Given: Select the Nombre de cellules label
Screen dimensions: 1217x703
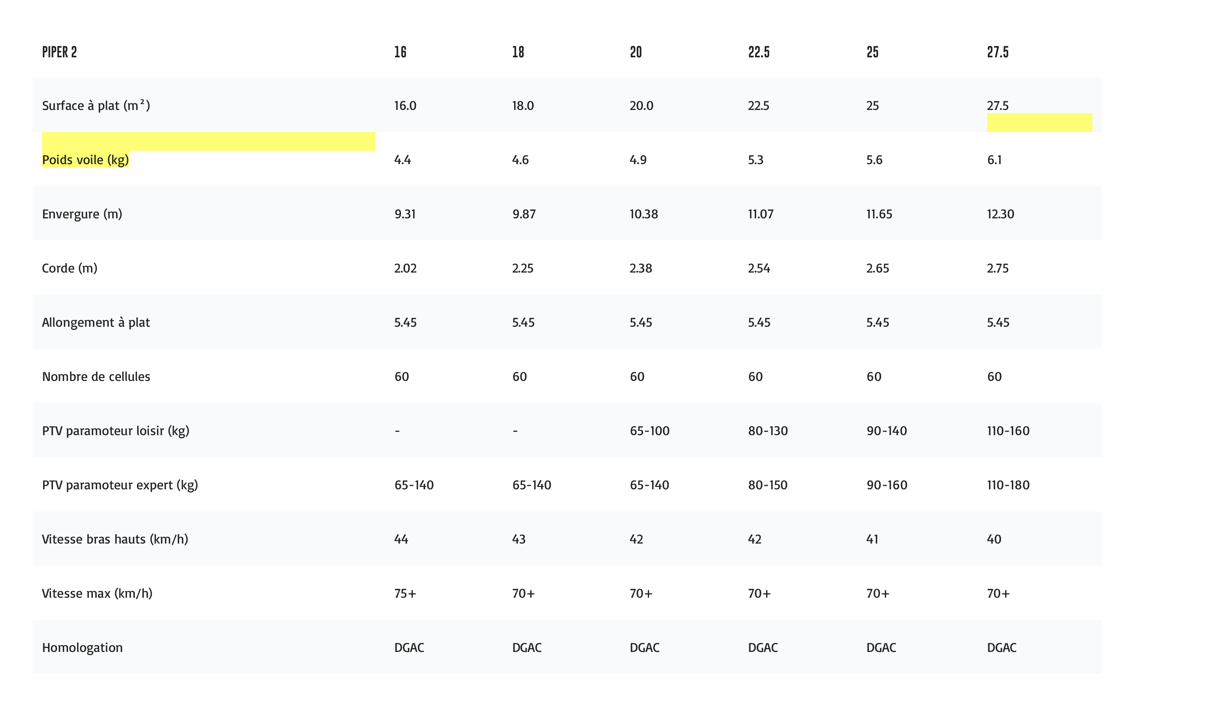Looking at the screenshot, I should [96, 376].
